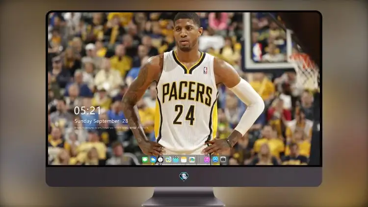368x207 pixels.
Task: Open the yellow-green chat icon in the dock
Action: pyautogui.click(x=168, y=160)
